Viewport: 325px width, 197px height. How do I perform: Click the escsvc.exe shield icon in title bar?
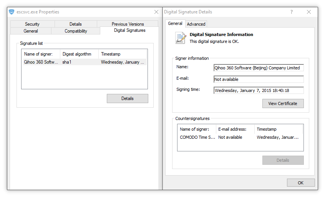(12, 12)
